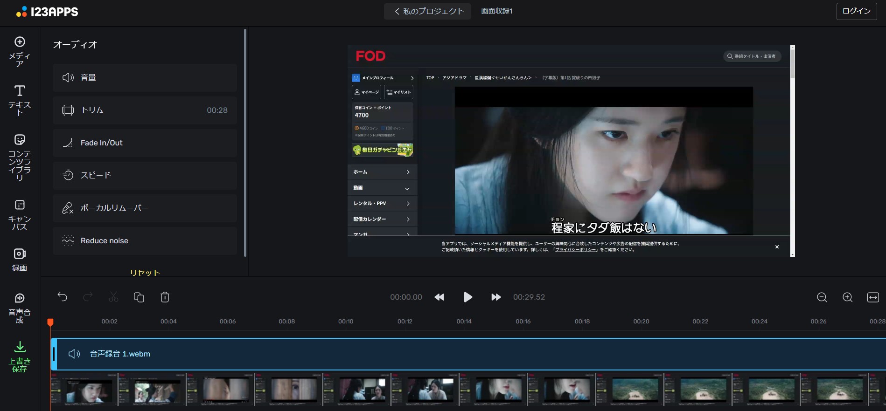Open the 録画 recording tool
886x411 pixels.
click(x=20, y=260)
